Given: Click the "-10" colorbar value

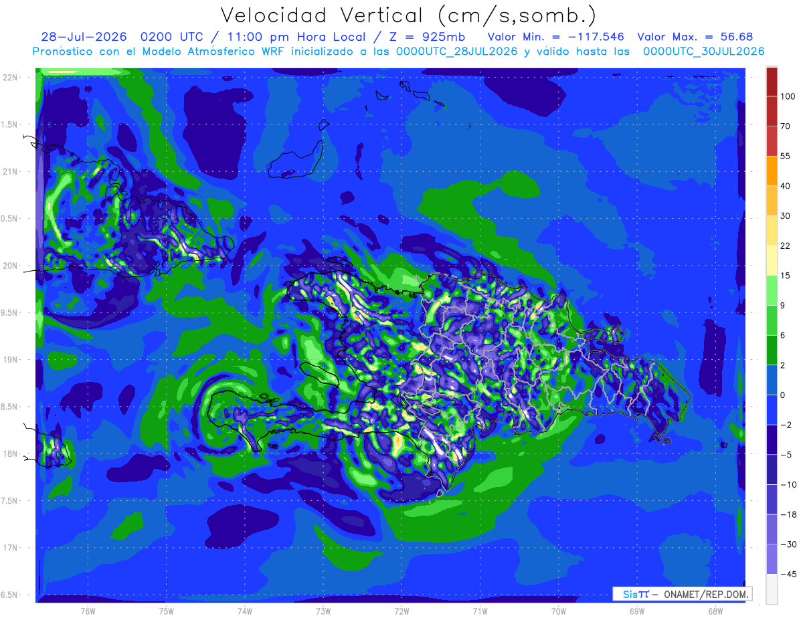Looking at the screenshot, I should point(788,484).
